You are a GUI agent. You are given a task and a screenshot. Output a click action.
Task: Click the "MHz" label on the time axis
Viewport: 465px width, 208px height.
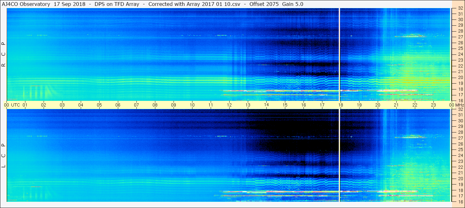(459, 105)
